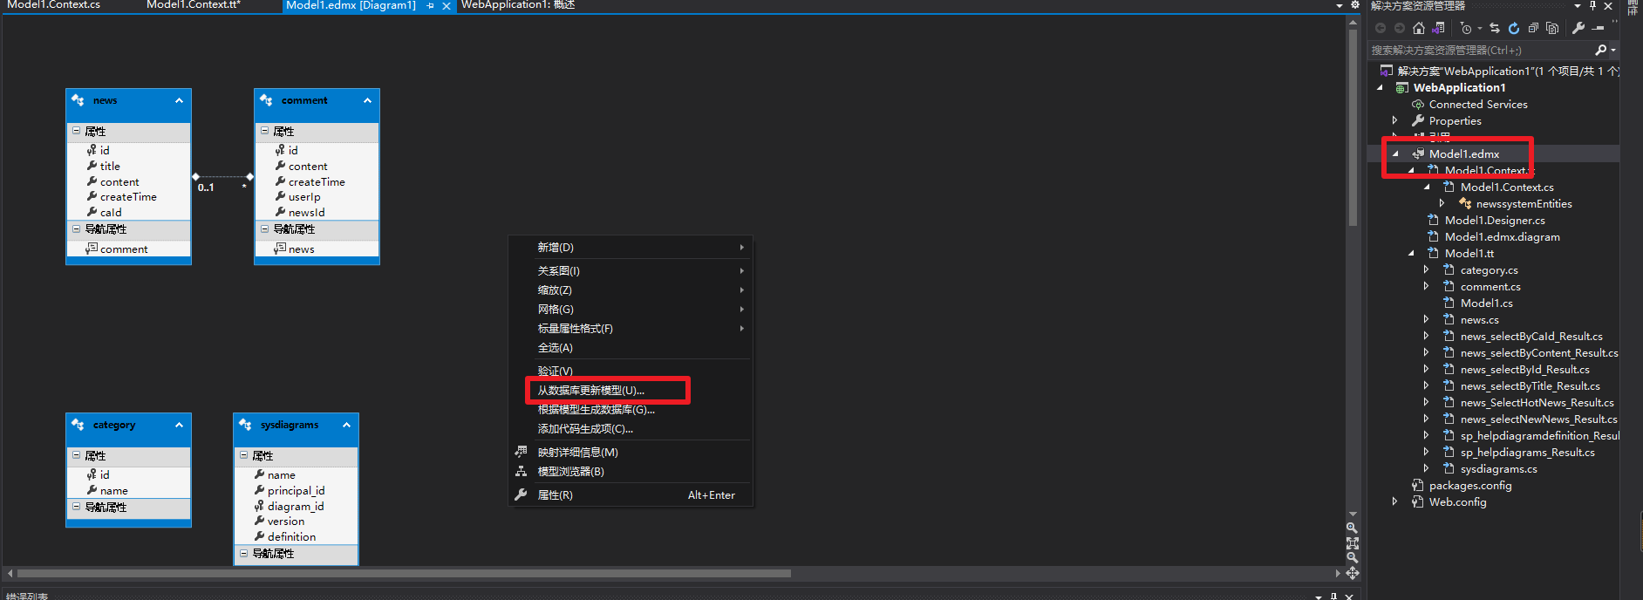Collapse the news entity box
This screenshot has height=600, width=1643.
[x=179, y=100]
